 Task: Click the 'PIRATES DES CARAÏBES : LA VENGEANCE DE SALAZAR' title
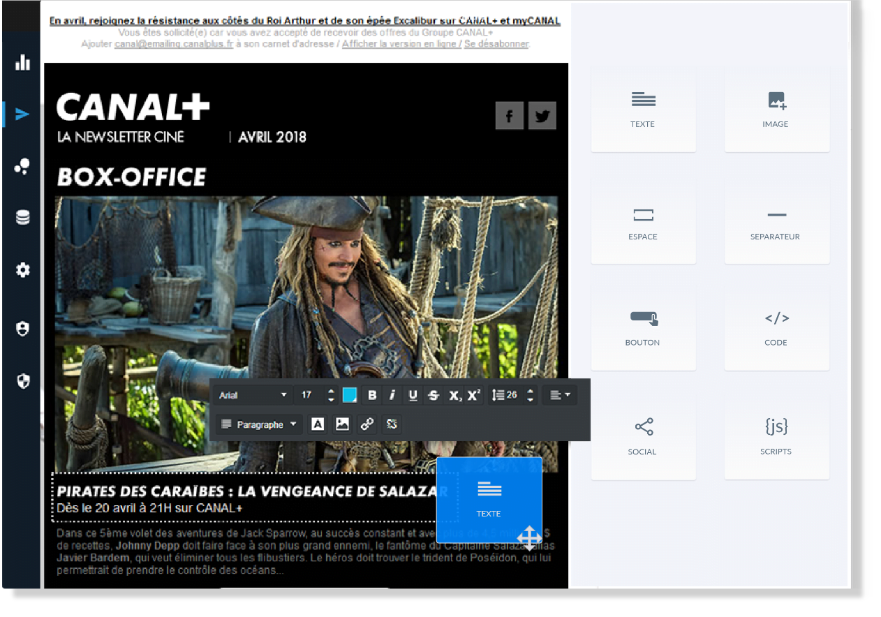tap(252, 491)
